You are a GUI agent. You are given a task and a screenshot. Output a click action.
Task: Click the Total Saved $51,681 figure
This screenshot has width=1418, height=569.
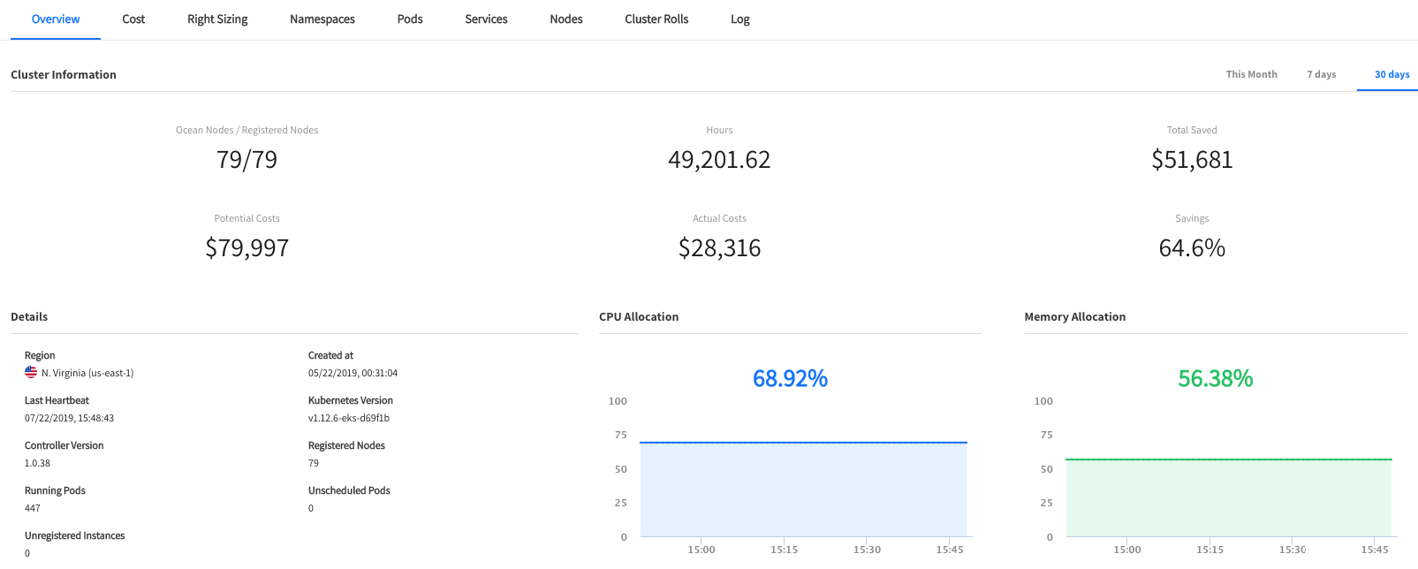point(1192,160)
